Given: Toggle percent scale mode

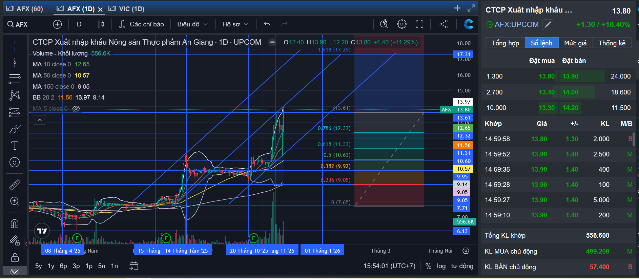Looking at the screenshot, I should pyautogui.click(x=428, y=266).
